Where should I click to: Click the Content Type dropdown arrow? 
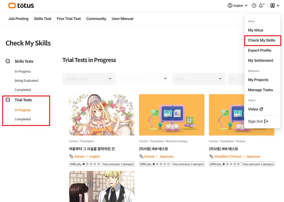coord(110,79)
